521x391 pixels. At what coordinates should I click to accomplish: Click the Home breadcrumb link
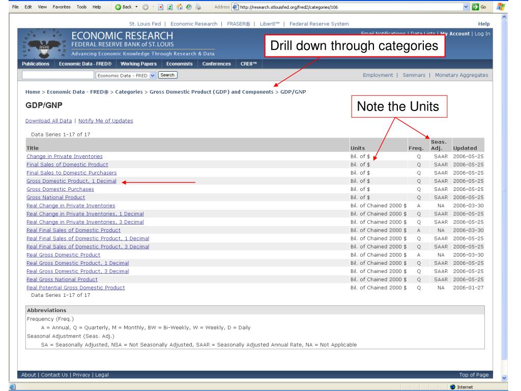[x=33, y=92]
